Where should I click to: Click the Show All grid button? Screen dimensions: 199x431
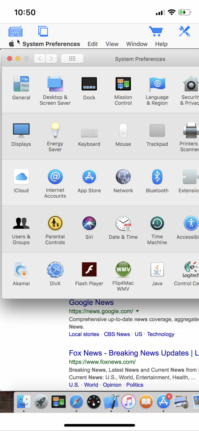(72, 59)
